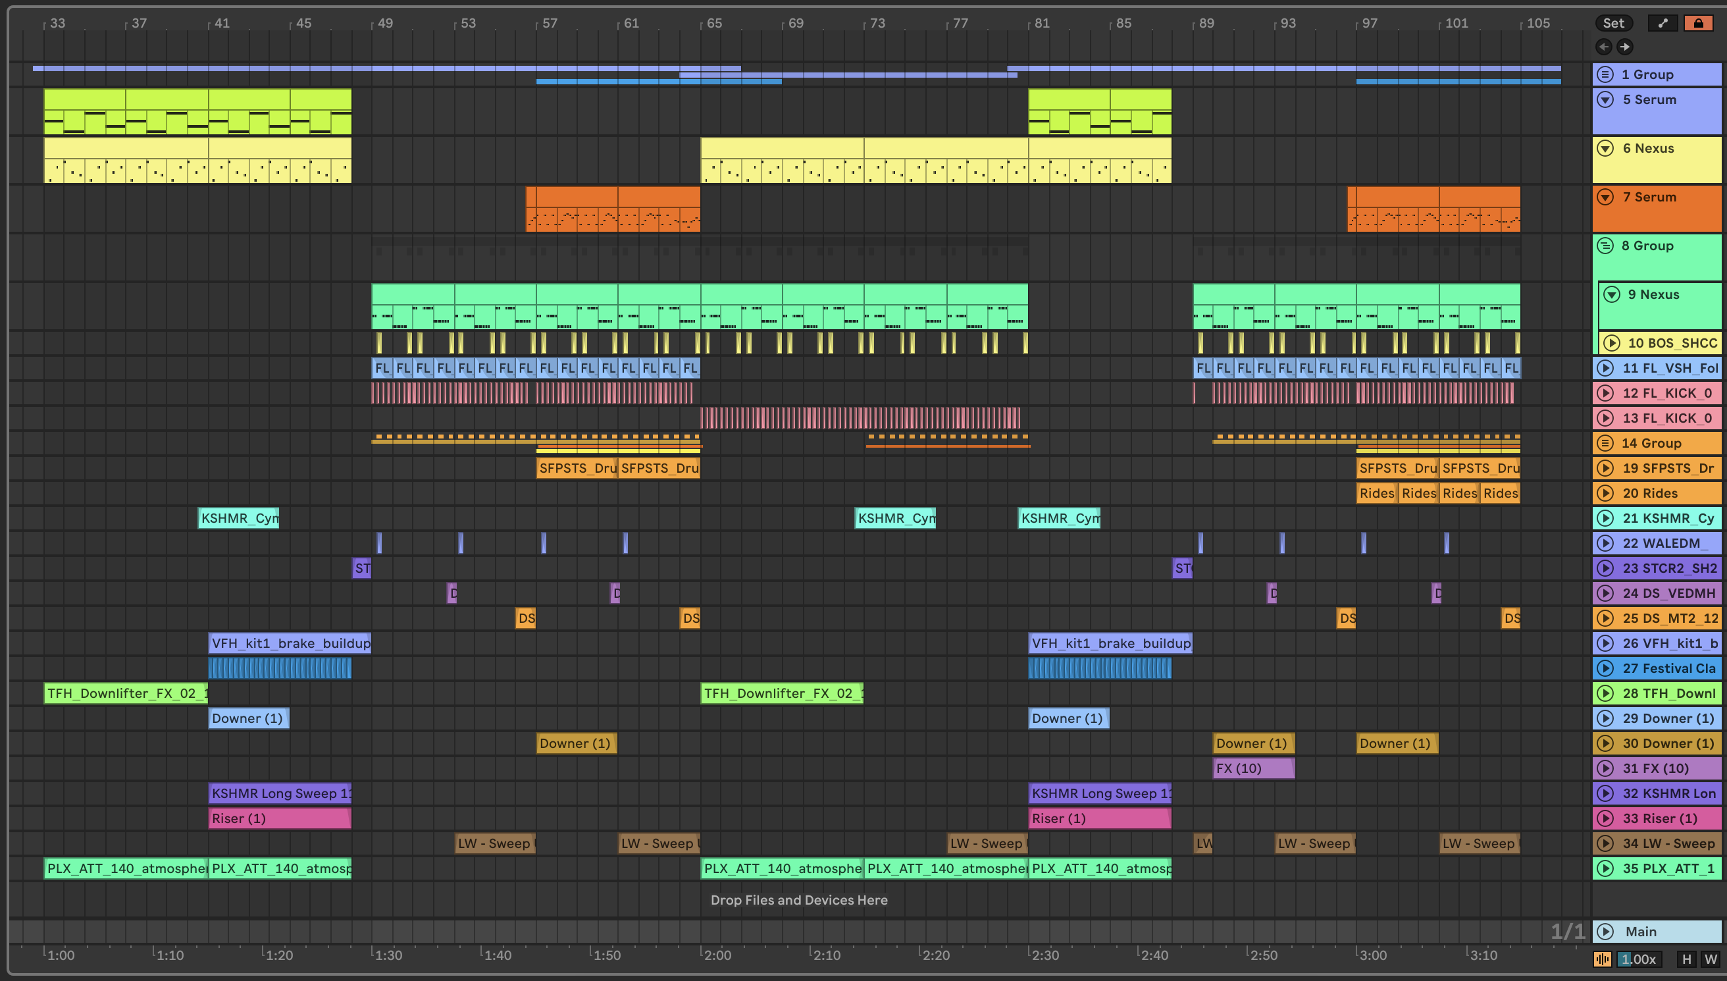The image size is (1727, 981).
Task: Jump to next locator arrow
Action: pyautogui.click(x=1625, y=47)
